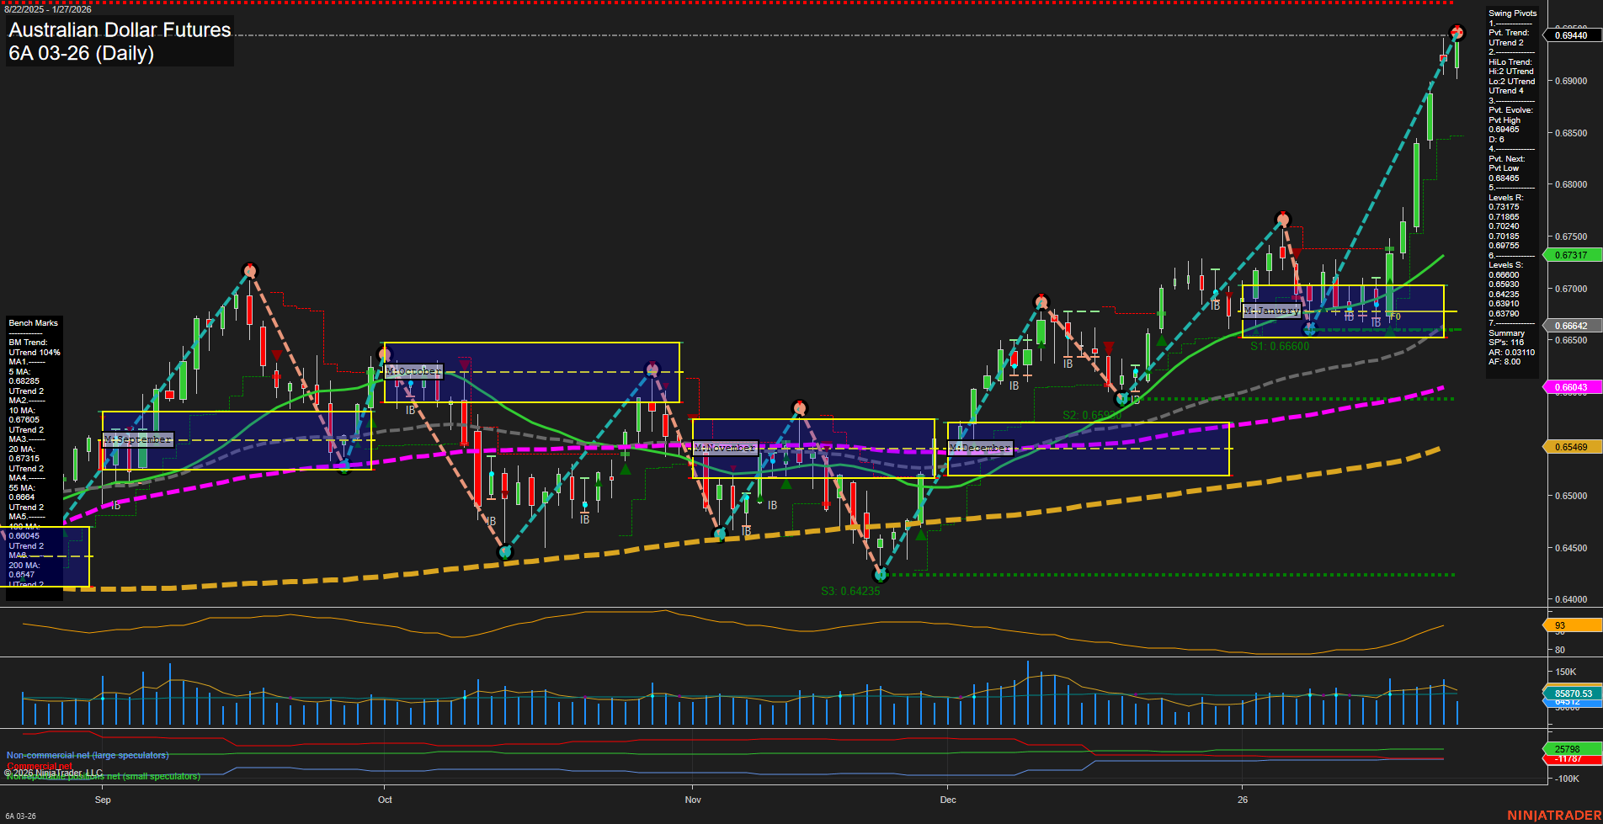Click the swing pivot circle at the September peak

click(249, 269)
